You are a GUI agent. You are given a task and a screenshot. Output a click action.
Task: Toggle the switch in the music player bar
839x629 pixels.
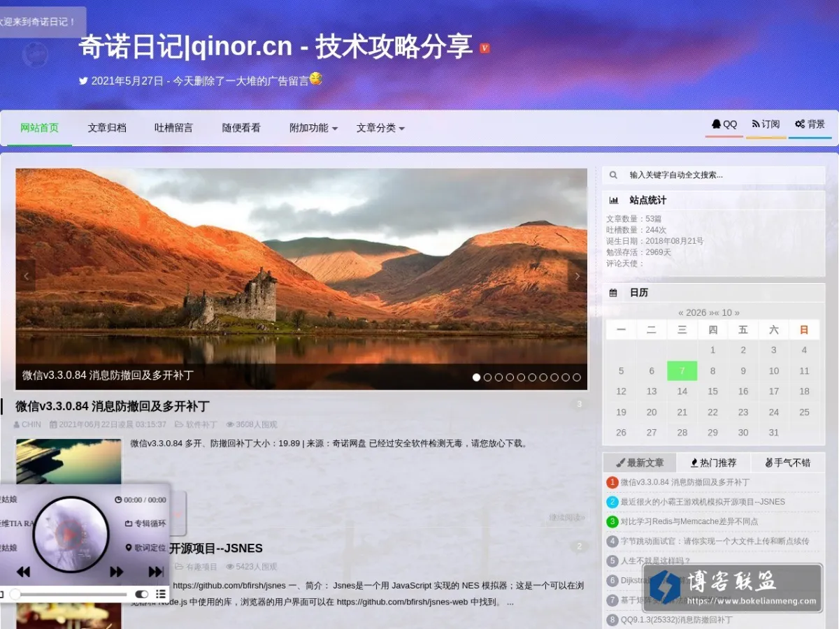142,594
